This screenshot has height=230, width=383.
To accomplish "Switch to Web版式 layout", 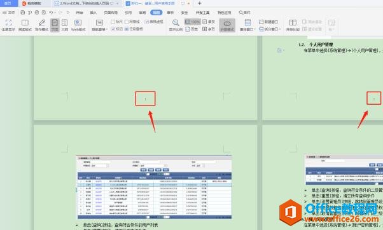I will pyautogui.click(x=78, y=25).
